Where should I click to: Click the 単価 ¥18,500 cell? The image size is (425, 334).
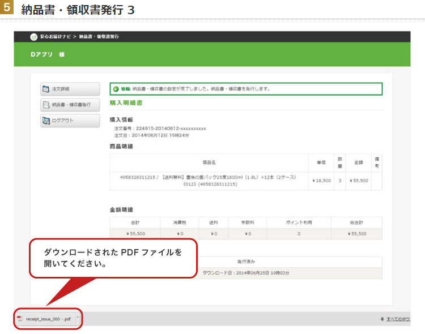(321, 181)
